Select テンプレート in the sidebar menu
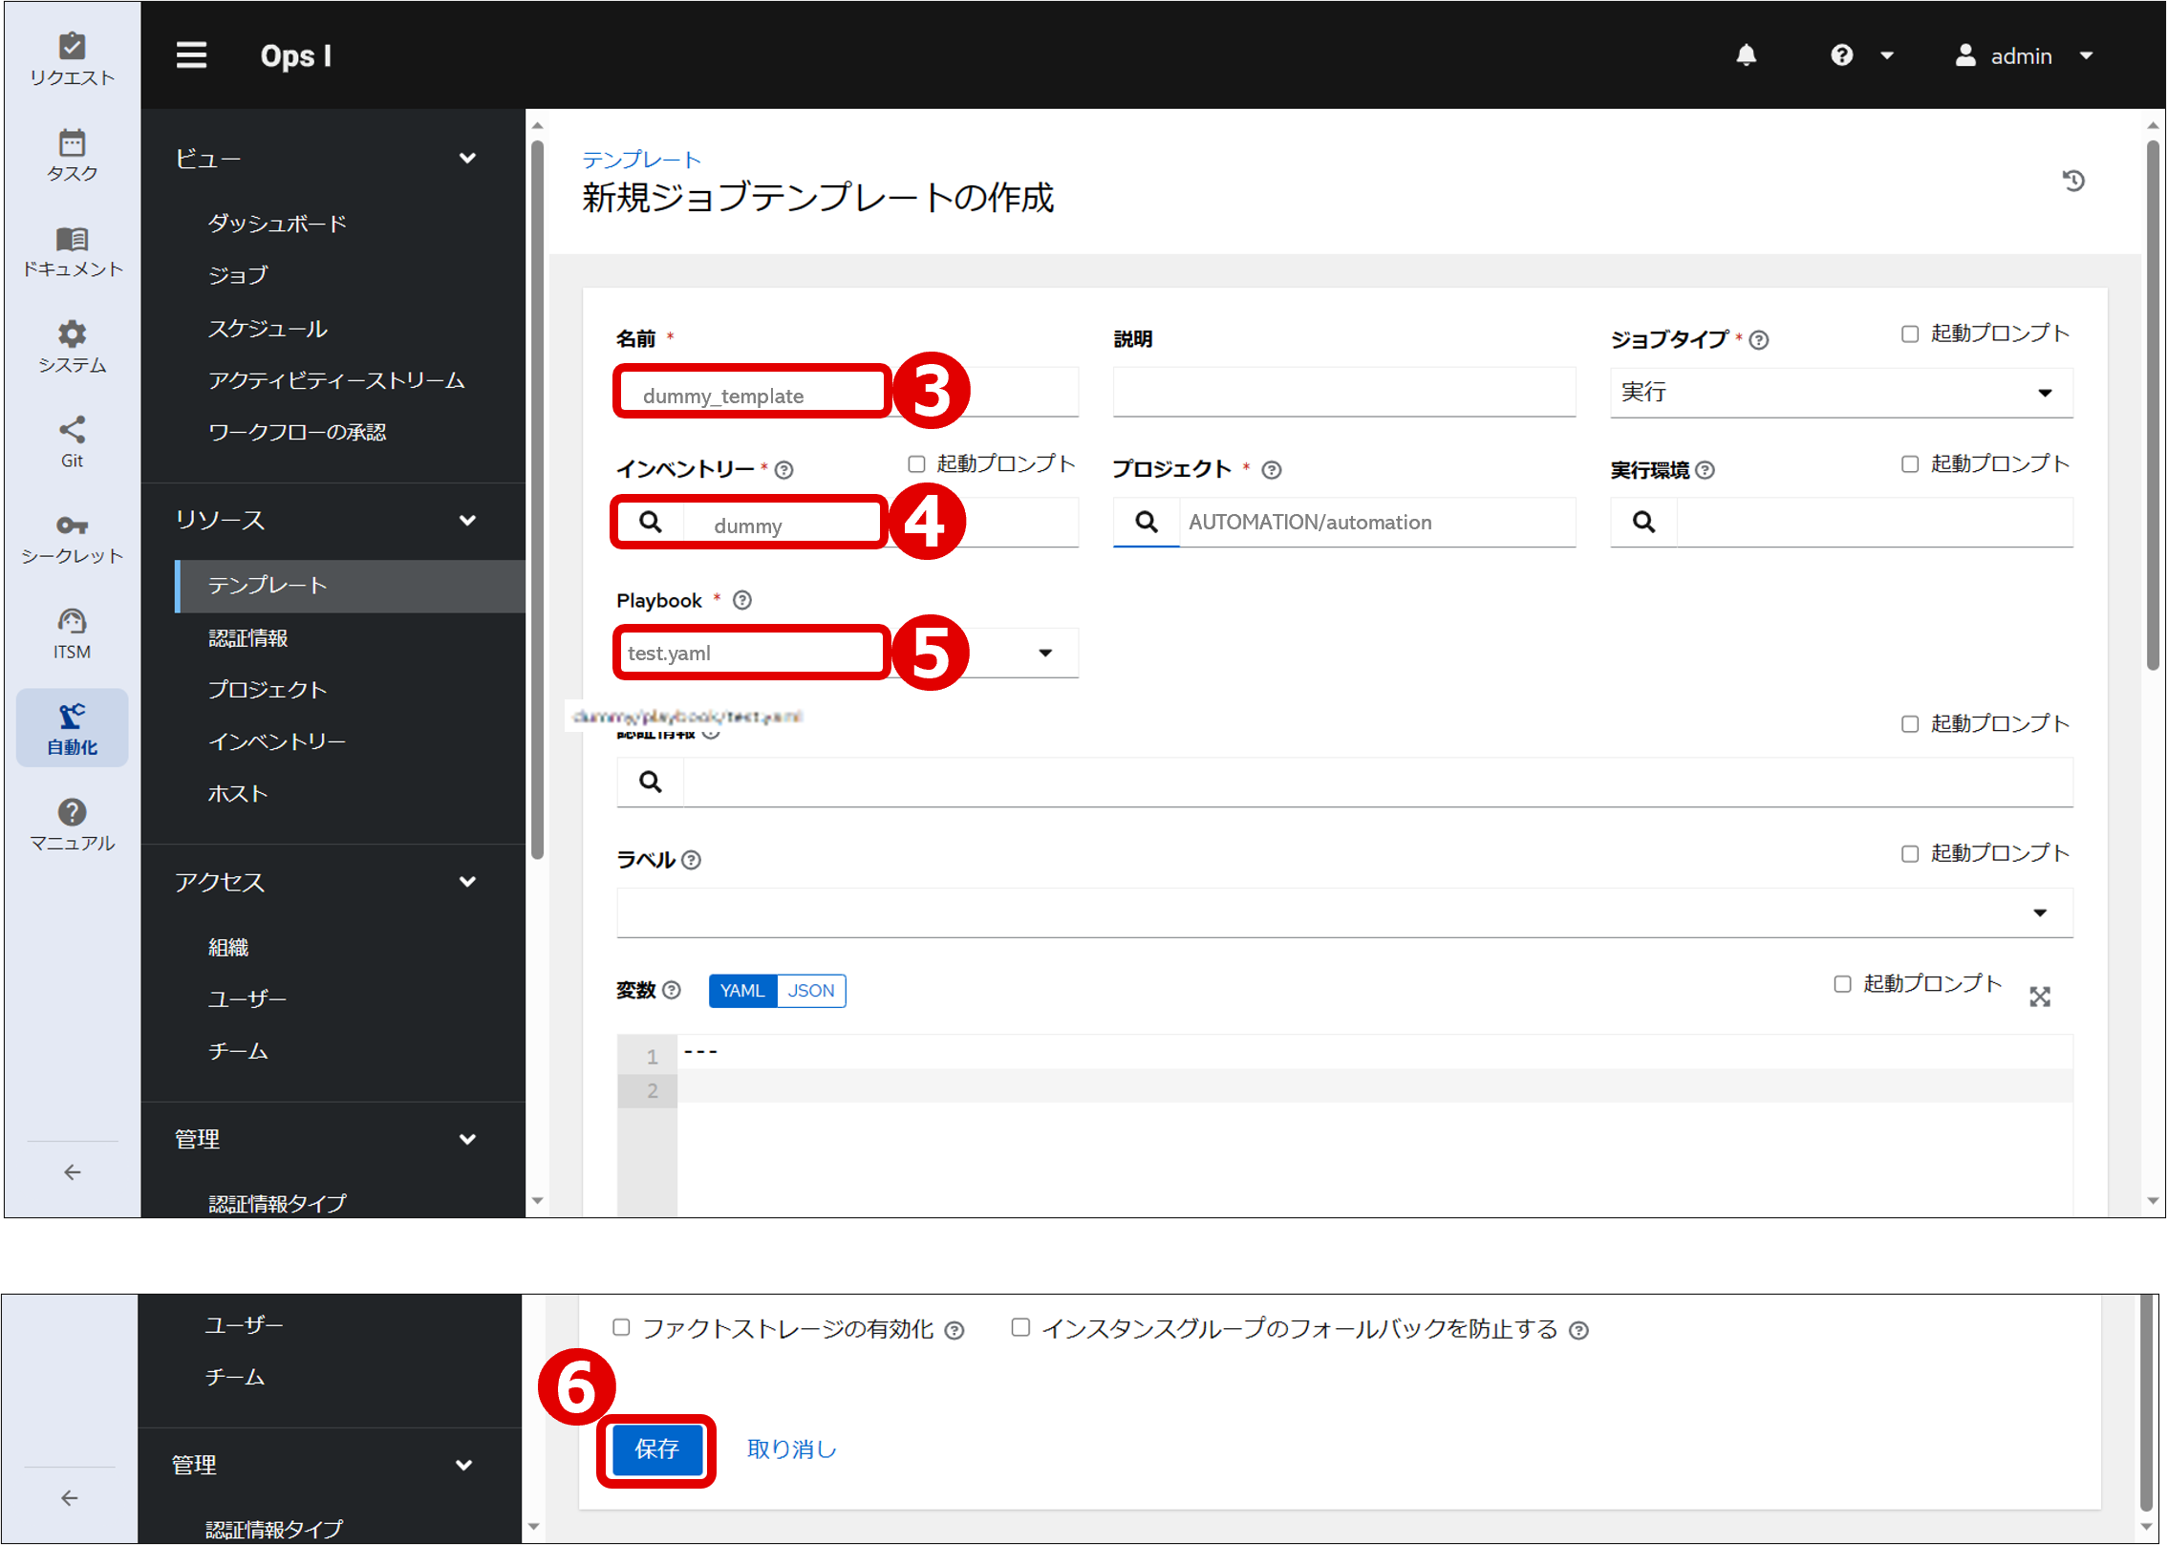 click(268, 586)
